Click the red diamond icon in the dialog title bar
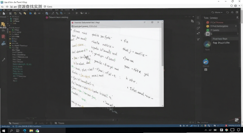Image resolution: width=243 pixels, height=133 pixels. pos(72,23)
